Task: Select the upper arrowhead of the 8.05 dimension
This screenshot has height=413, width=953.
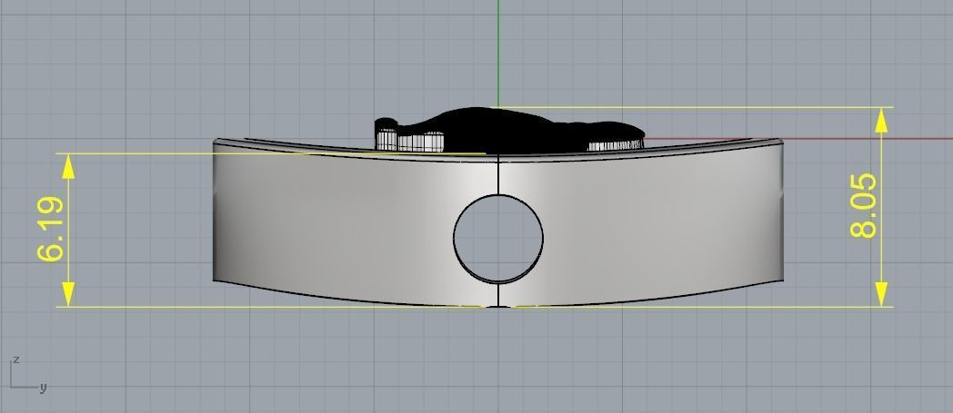Action: point(881,120)
